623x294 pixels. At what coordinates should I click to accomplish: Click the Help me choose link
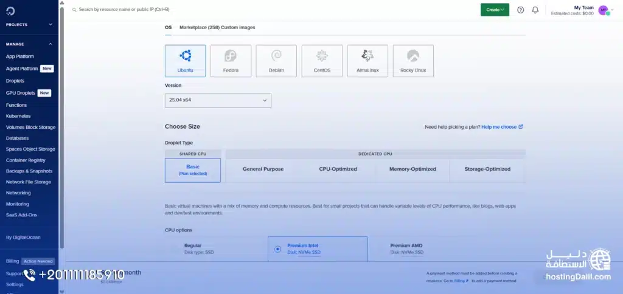[x=499, y=127]
